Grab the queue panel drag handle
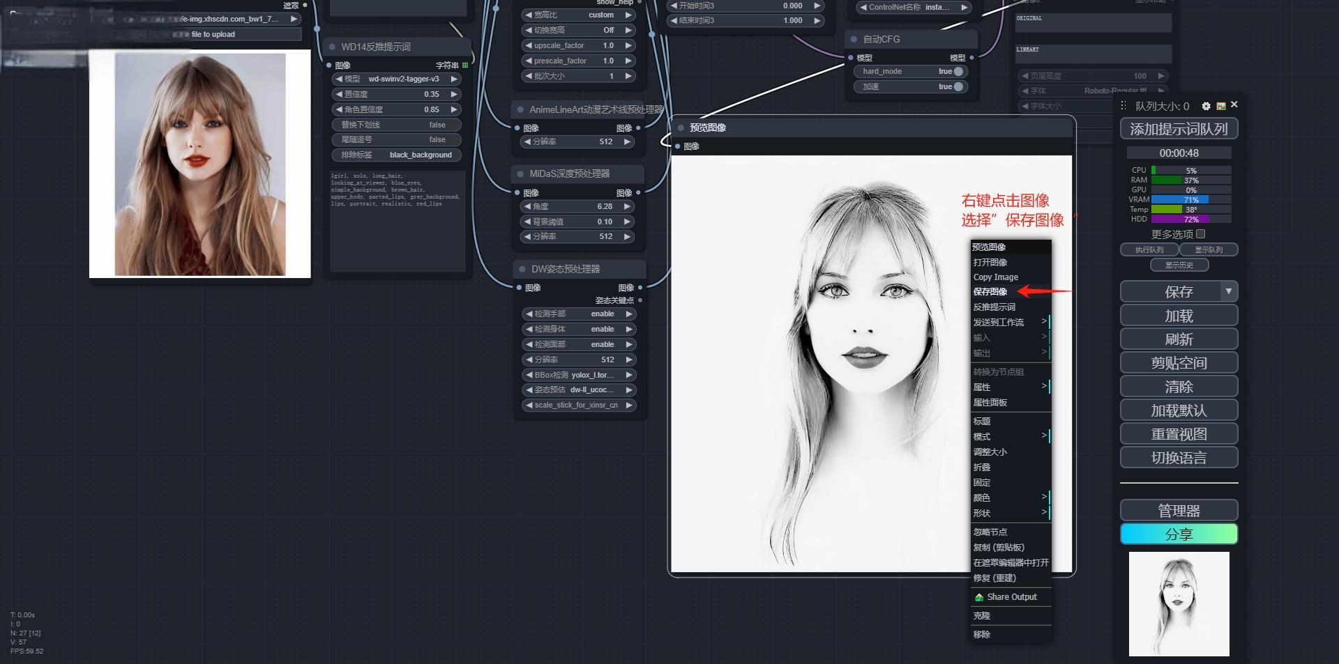This screenshot has width=1339, height=664. pyautogui.click(x=1124, y=106)
